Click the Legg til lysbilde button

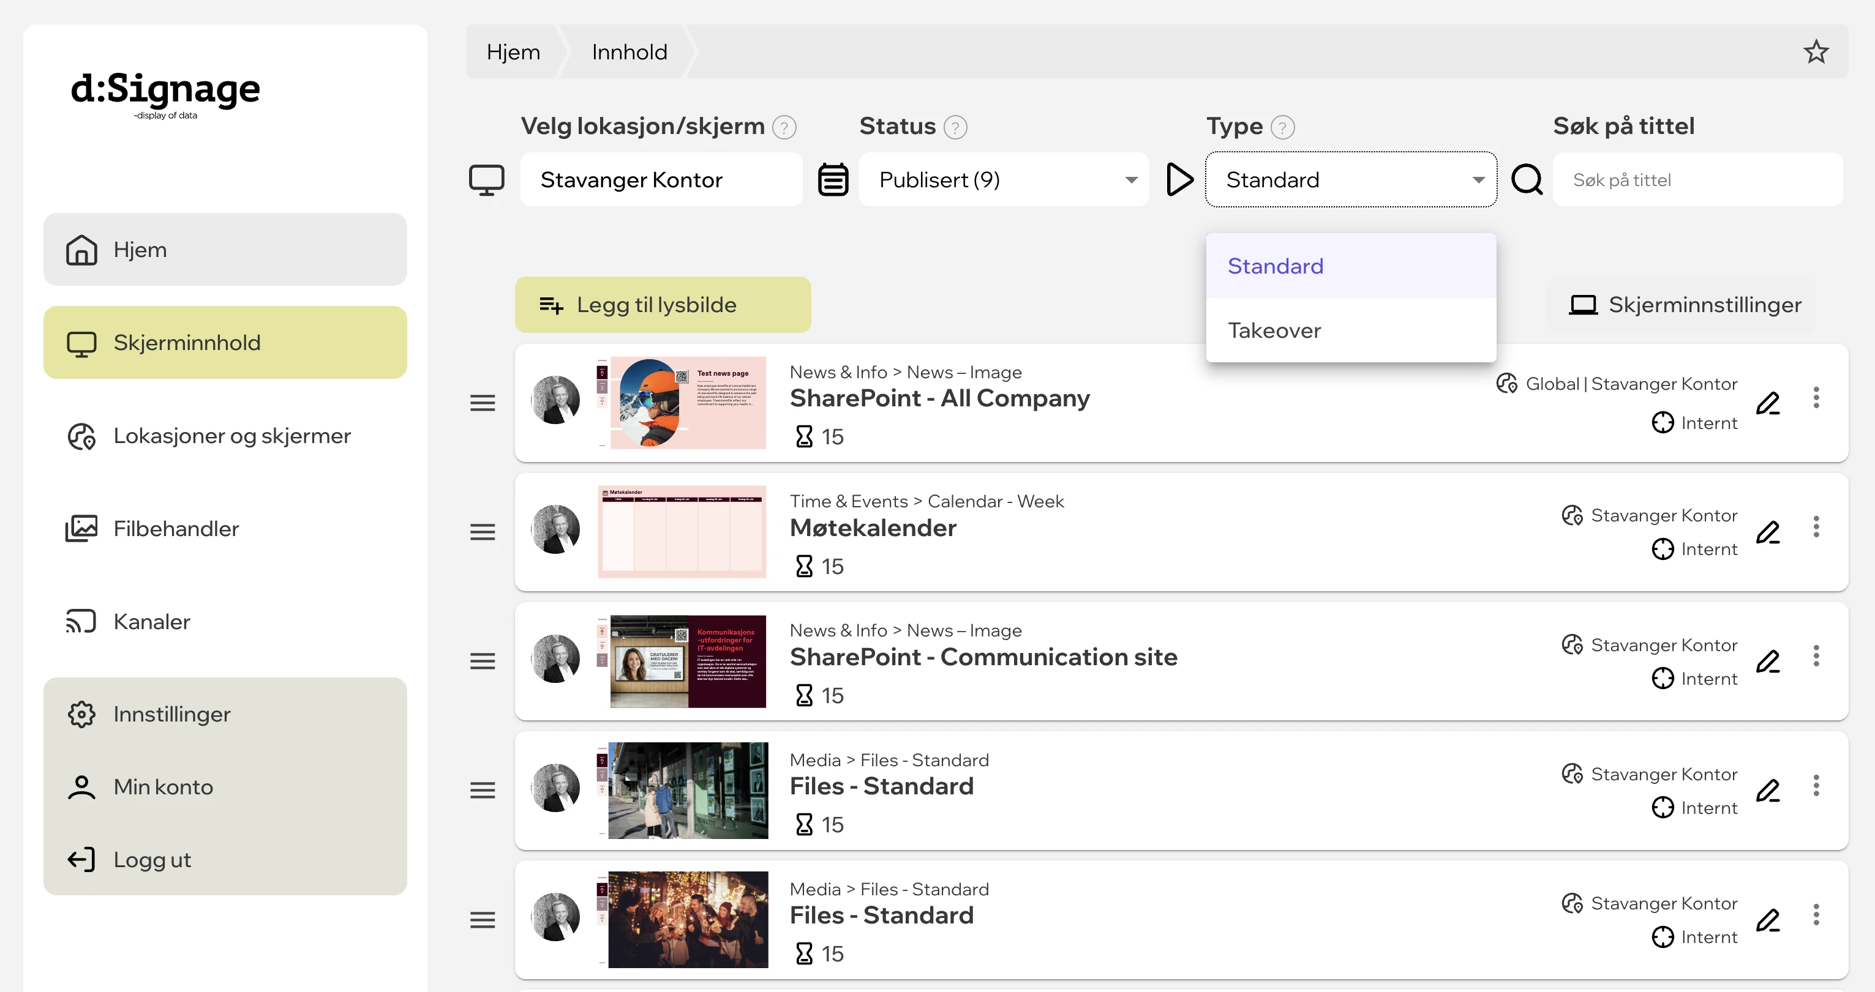click(x=663, y=305)
